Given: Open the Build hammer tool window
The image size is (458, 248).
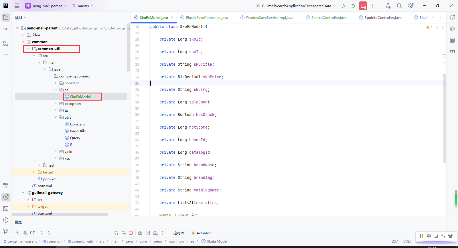Looking at the screenshot, I should tap(6, 186).
